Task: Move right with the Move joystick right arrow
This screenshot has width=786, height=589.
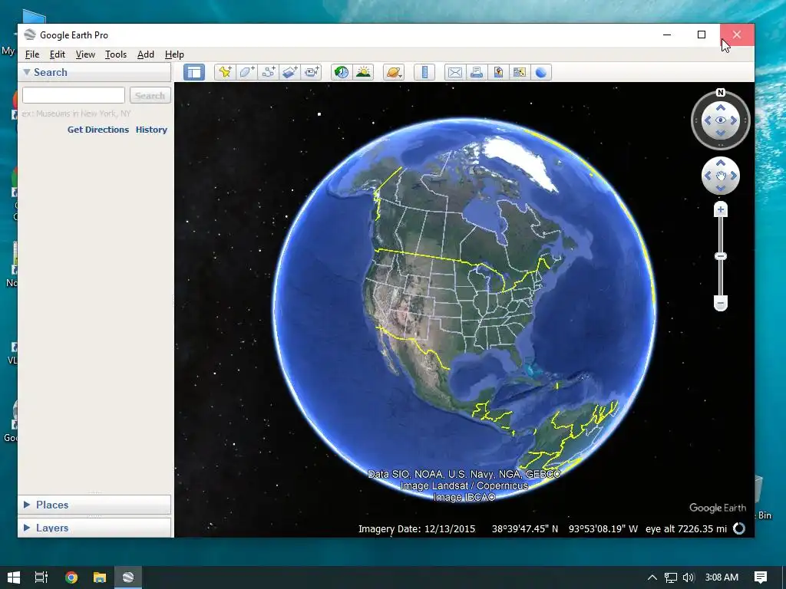Action: click(734, 176)
